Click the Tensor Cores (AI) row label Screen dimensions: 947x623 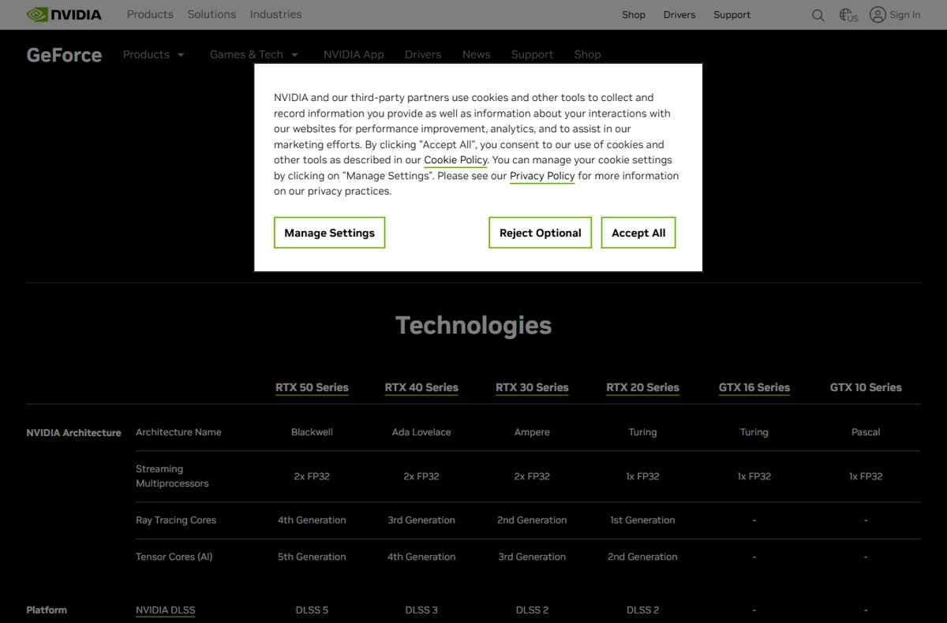[x=174, y=557]
